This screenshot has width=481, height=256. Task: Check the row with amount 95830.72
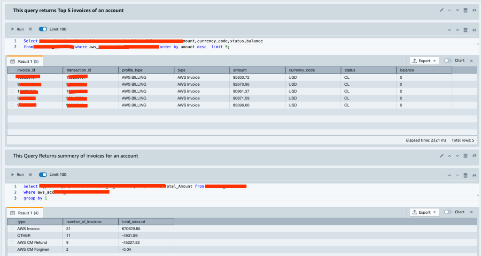pos(12,77)
